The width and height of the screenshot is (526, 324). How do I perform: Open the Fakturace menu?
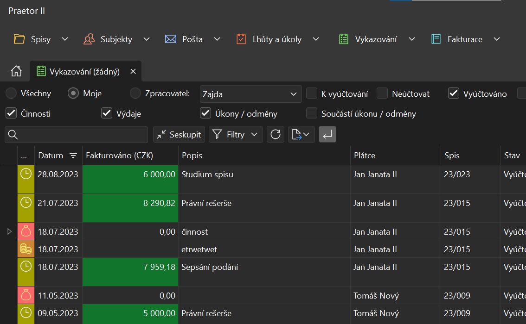[465, 39]
